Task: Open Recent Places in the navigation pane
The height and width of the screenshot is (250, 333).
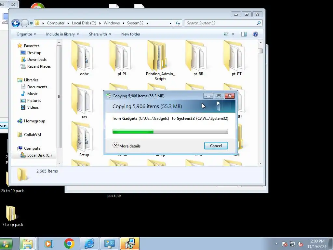Action: 39,66
